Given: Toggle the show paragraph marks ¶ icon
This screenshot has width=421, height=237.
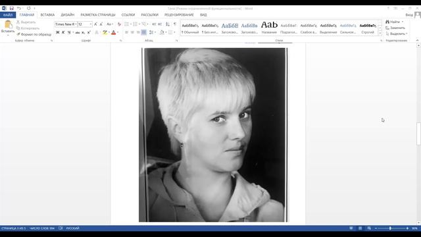Looking at the screenshot, I should (175, 24).
